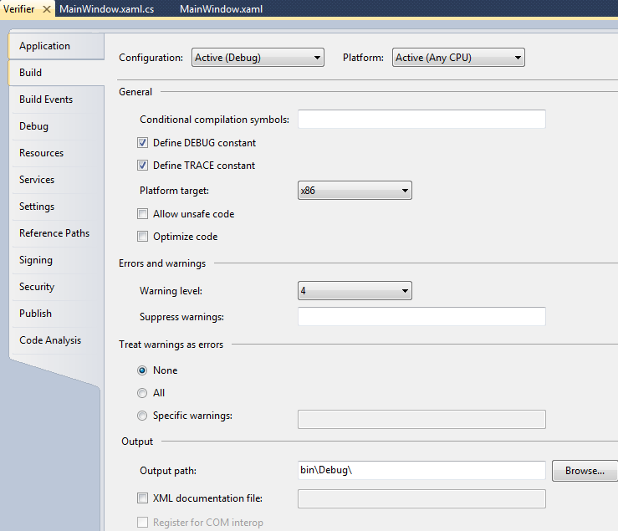Check XML documentation file option
This screenshot has width=618, height=531.
point(143,498)
